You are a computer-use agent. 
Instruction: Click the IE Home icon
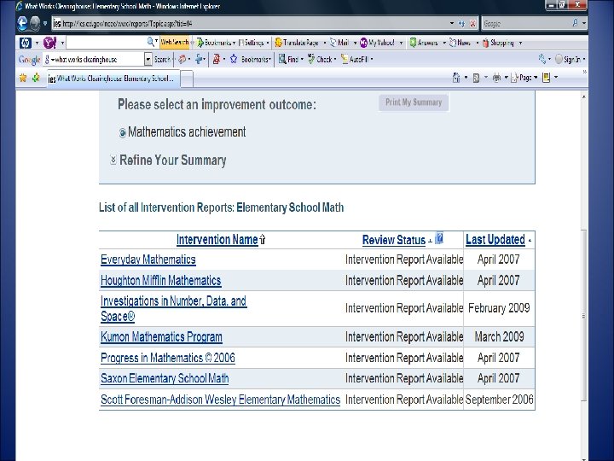[x=456, y=78]
